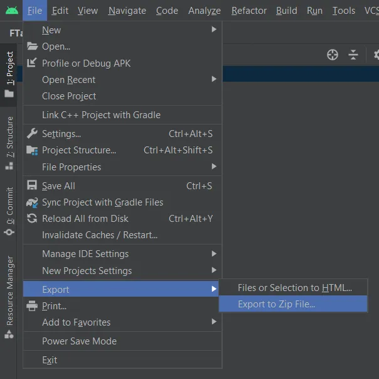Click the locate target crosshair icon
379x379 pixels.
point(333,55)
